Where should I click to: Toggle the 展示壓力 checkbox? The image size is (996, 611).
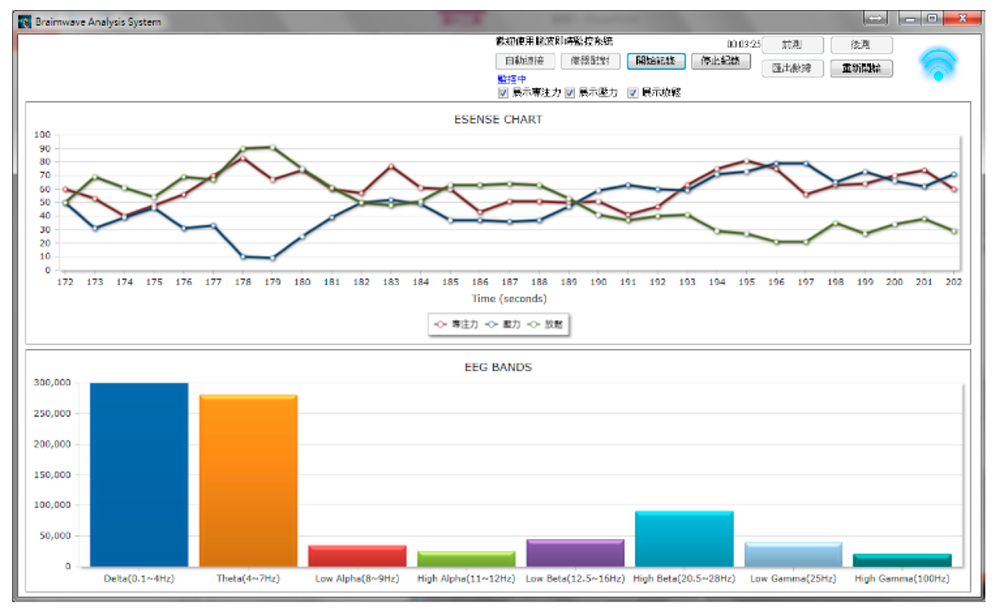click(x=570, y=93)
